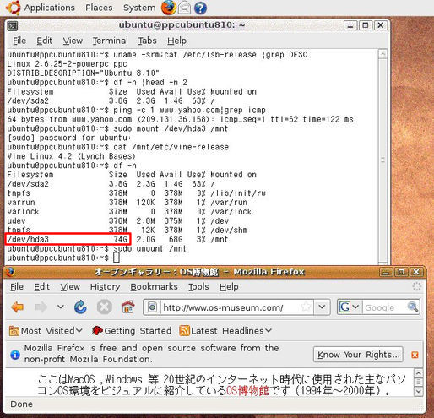The width and height of the screenshot is (434, 418).
Task: Close the Firefox window
Action: point(416,272)
